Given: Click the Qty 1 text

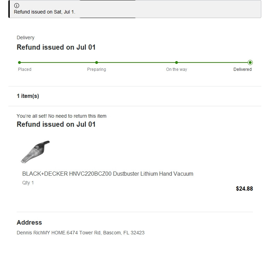Looking at the screenshot, I should click(x=28, y=183).
